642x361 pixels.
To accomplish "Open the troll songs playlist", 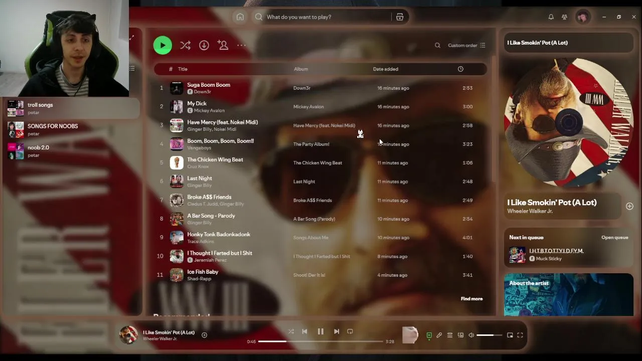I will [71, 108].
